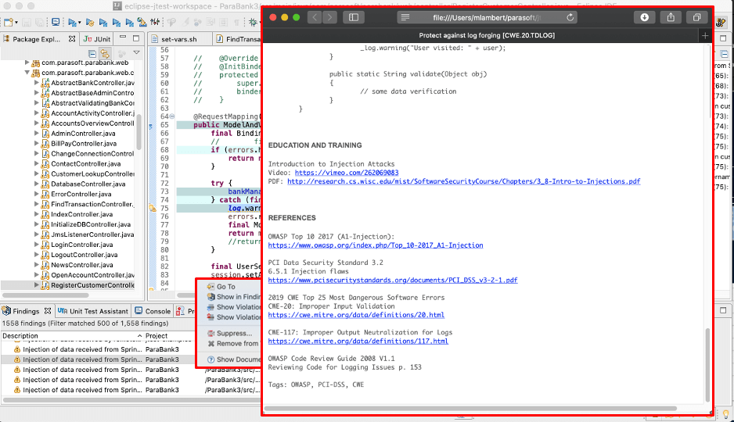Reload the documentation page
The image size is (734, 422).
(x=570, y=17)
